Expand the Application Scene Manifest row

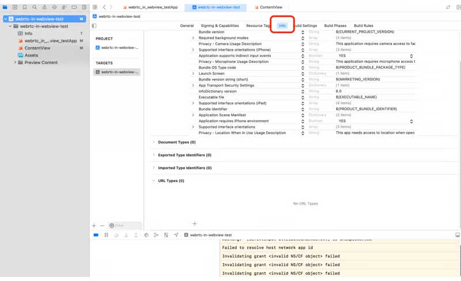point(193,115)
